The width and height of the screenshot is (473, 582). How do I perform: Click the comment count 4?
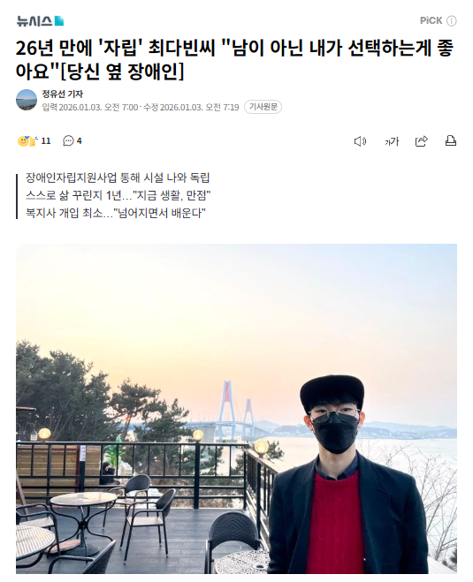pyautogui.click(x=80, y=141)
